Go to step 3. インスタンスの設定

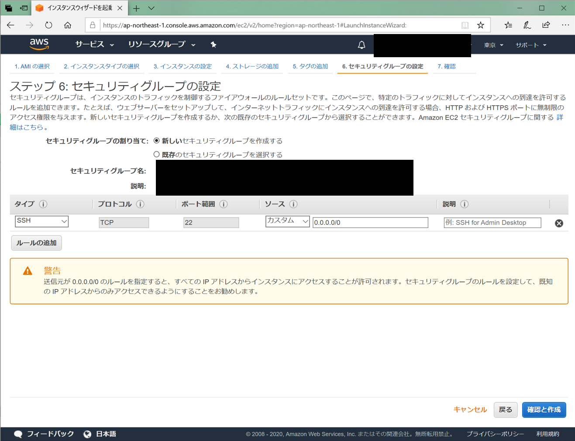(x=182, y=66)
